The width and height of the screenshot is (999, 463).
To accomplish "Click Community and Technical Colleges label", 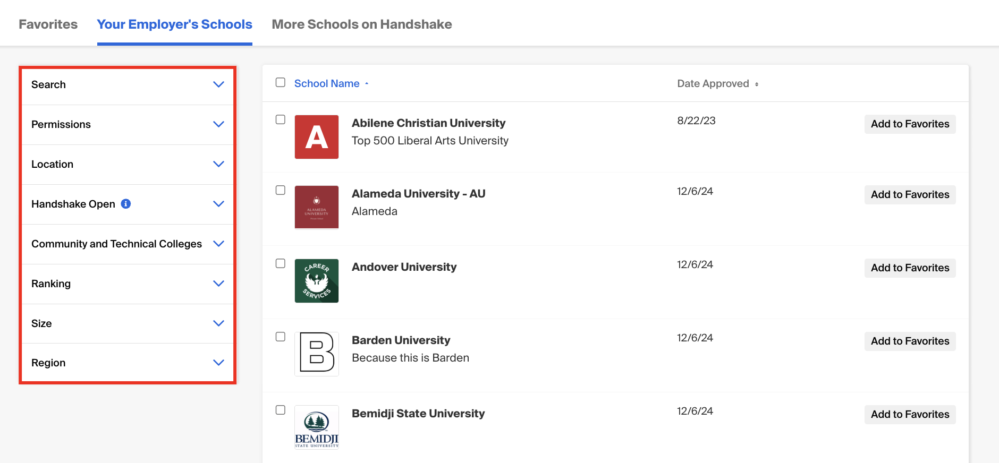I will [116, 244].
